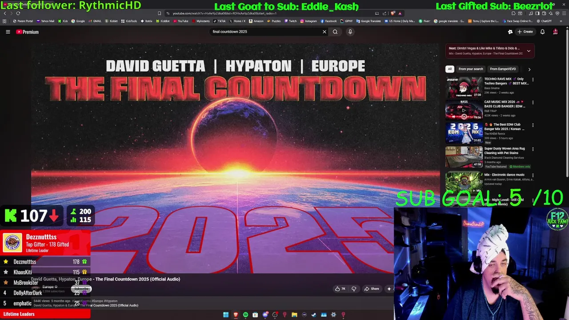Open options for CAR MUSIC MIX video
Screen dimensions: 569x320
coord(533,102)
